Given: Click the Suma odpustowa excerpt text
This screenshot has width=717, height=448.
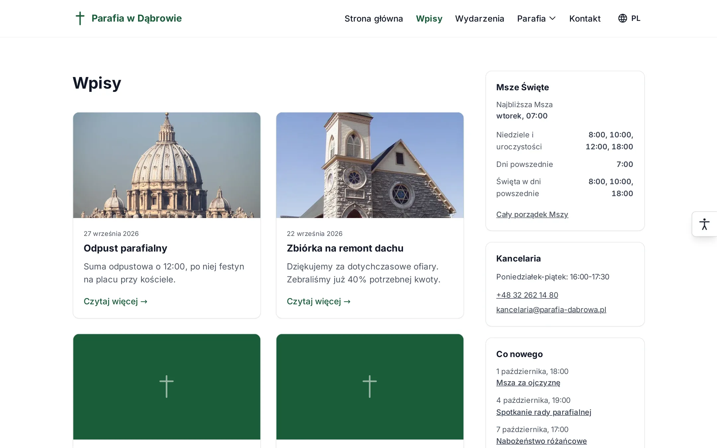Looking at the screenshot, I should (x=164, y=273).
